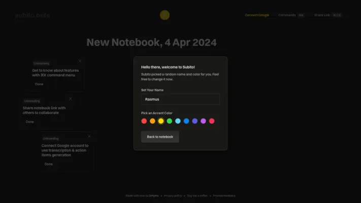Click the Subito beta logo
361x203 pixels.
[x=32, y=15]
